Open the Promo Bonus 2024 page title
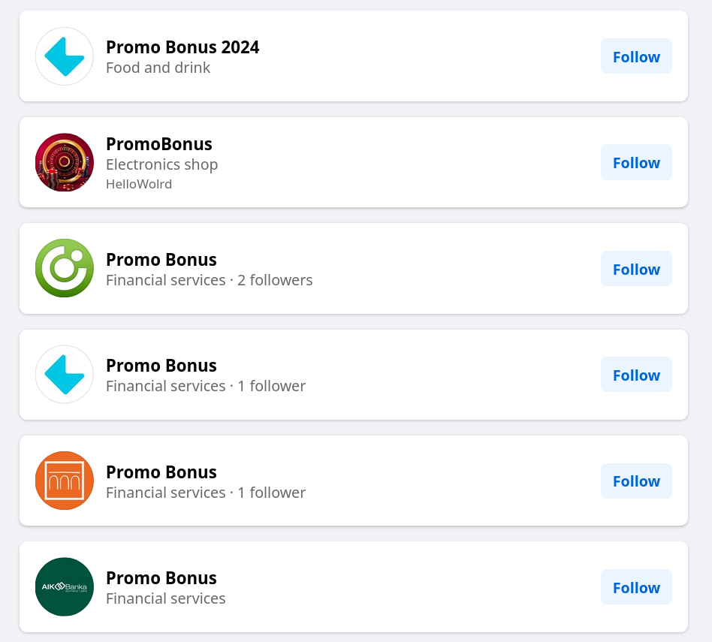This screenshot has width=712, height=642. pos(183,47)
